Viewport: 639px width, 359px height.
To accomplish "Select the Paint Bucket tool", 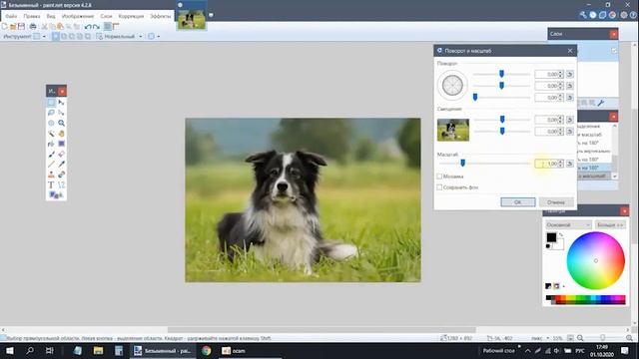I will 51,144.
